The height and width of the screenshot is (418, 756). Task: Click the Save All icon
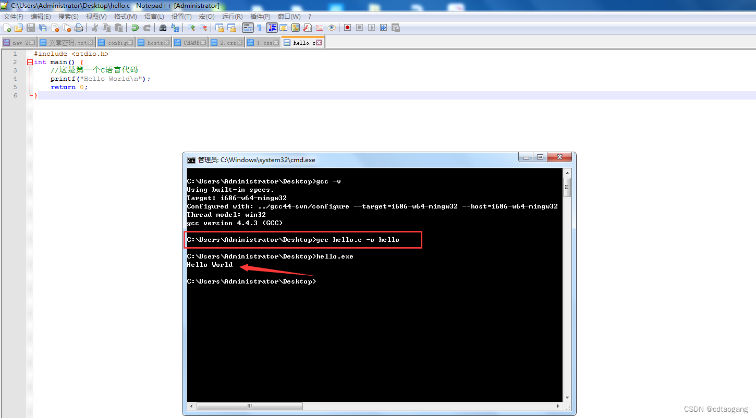[43, 28]
